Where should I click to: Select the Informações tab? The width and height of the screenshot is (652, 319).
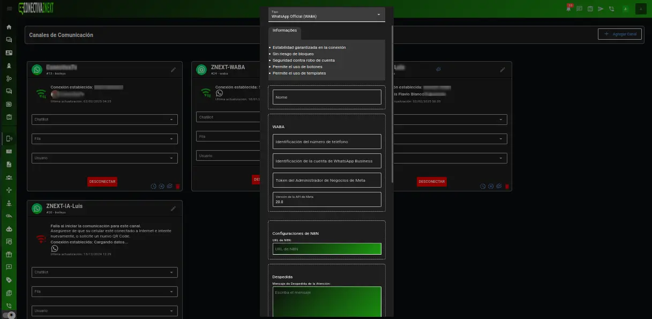pyautogui.click(x=284, y=31)
